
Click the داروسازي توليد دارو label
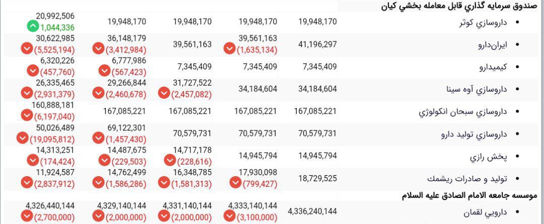pyautogui.click(x=474, y=134)
